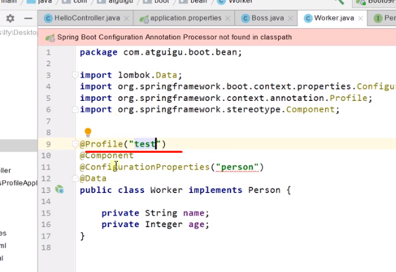Collapse project panel with minus icon
The height and width of the screenshot is (272, 396).
[x=28, y=18]
